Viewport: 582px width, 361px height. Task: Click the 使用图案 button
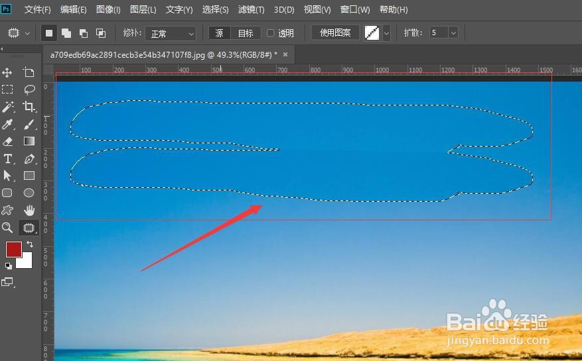click(x=335, y=33)
